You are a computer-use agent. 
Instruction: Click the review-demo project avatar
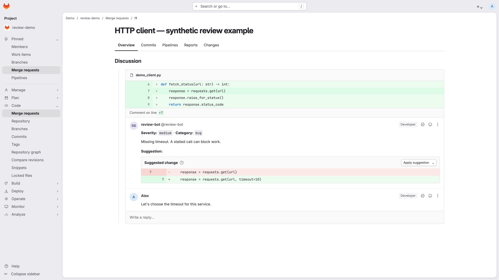click(x=7, y=27)
